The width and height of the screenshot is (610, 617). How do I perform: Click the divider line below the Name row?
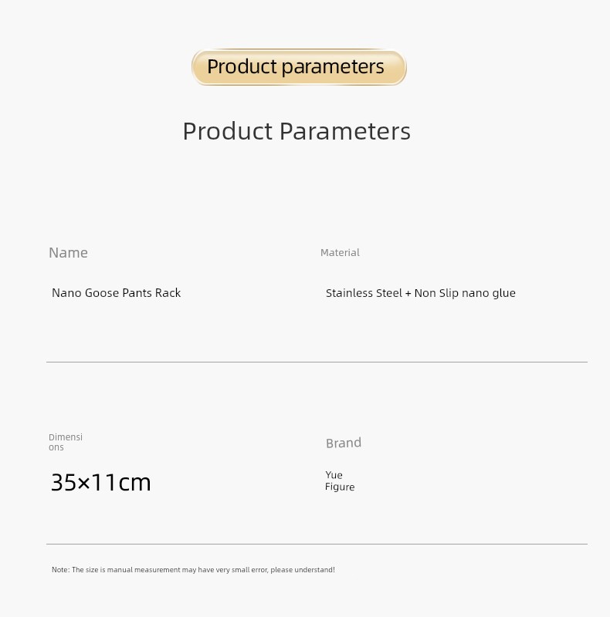tap(317, 362)
